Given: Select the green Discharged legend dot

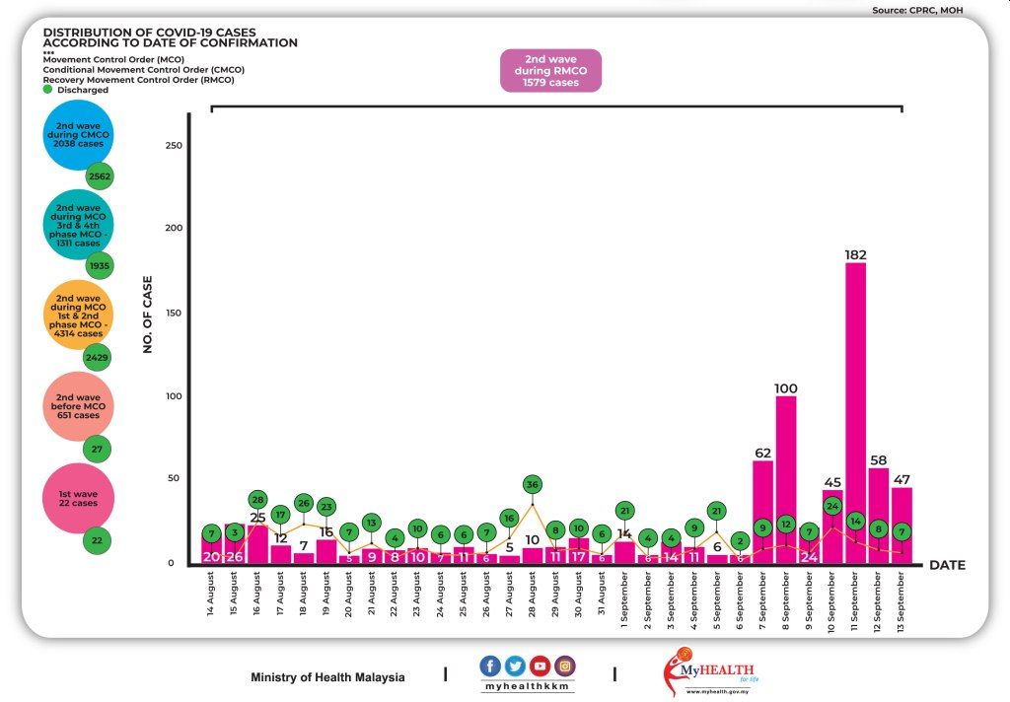Looking at the screenshot, I should click(x=47, y=90).
